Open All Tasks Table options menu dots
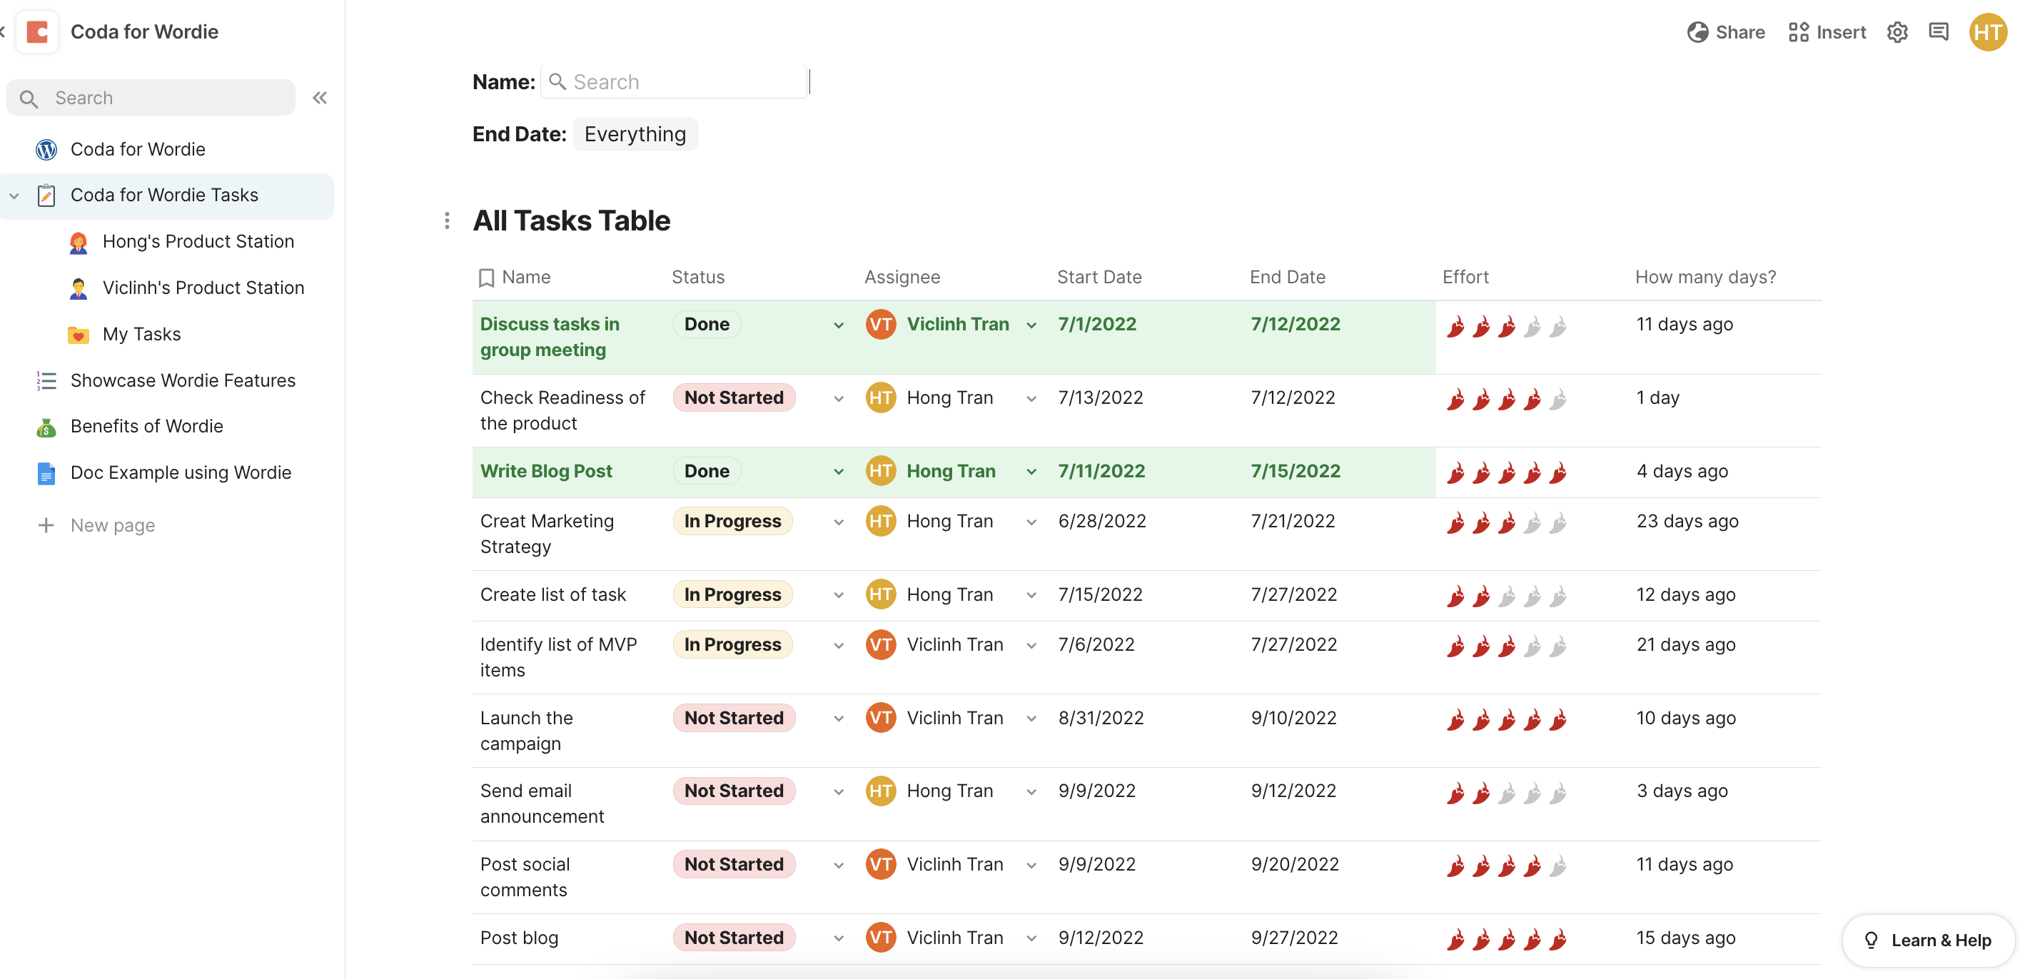Screen dimensions: 2030x979 447,220
